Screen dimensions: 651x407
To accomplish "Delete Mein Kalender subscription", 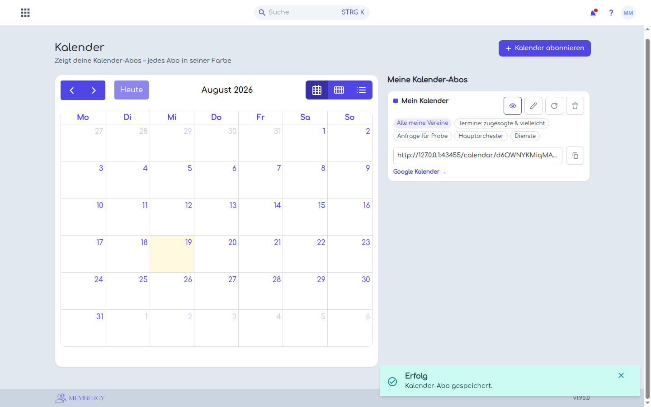I will click(575, 106).
